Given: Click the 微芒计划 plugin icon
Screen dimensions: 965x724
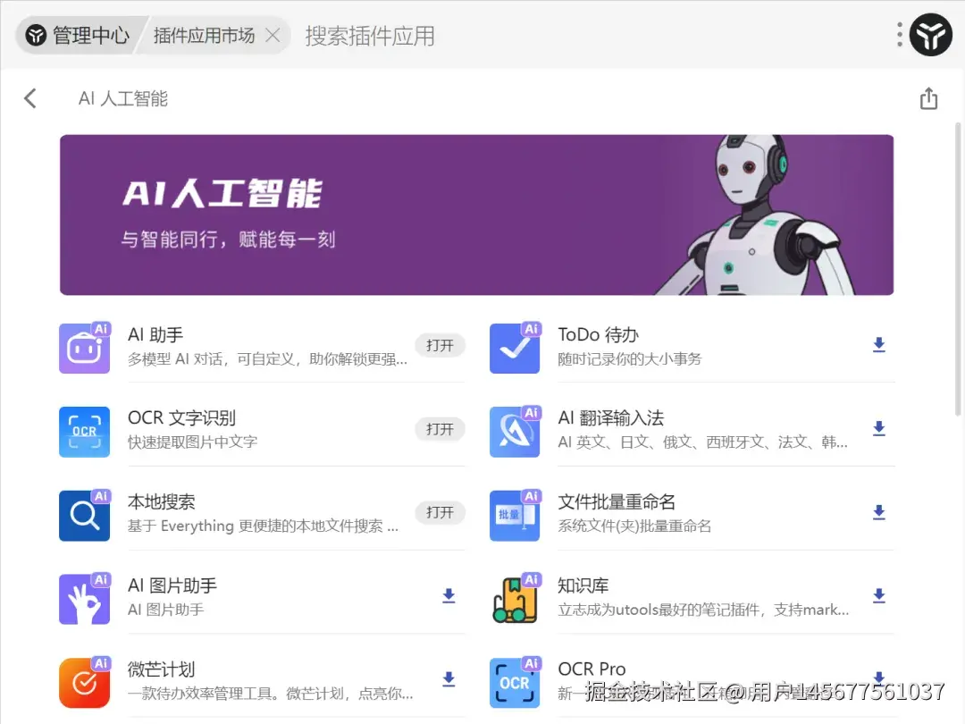Looking at the screenshot, I should 84,680.
